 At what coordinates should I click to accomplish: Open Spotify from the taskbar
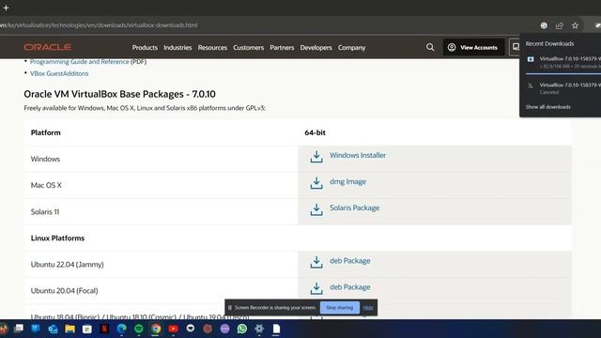pyautogui.click(x=139, y=329)
